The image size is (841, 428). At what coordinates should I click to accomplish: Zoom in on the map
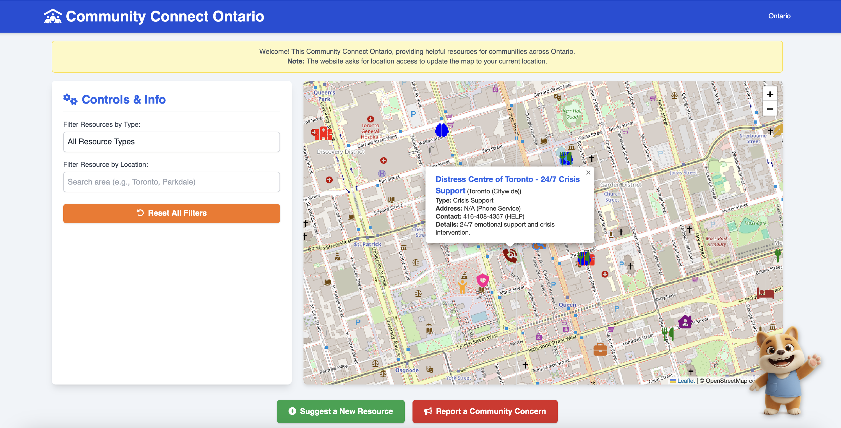[770, 94]
